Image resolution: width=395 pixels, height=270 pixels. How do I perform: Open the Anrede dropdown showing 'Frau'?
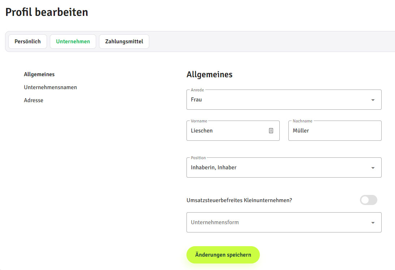(278, 100)
